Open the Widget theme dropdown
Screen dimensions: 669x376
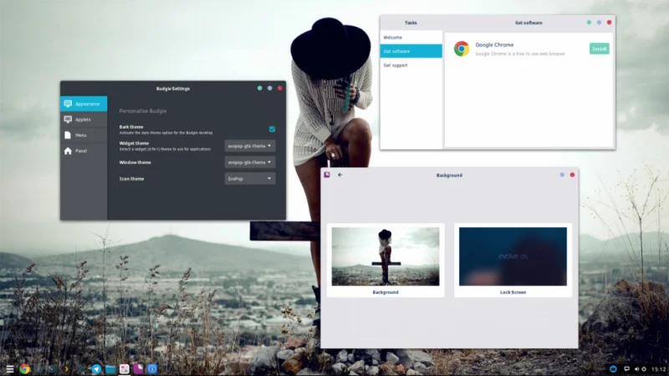(249, 145)
